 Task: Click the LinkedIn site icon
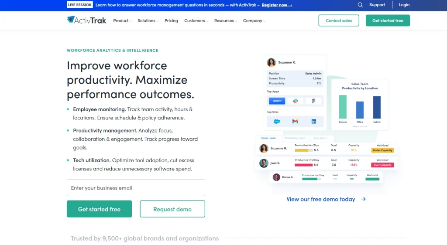click(x=313, y=122)
